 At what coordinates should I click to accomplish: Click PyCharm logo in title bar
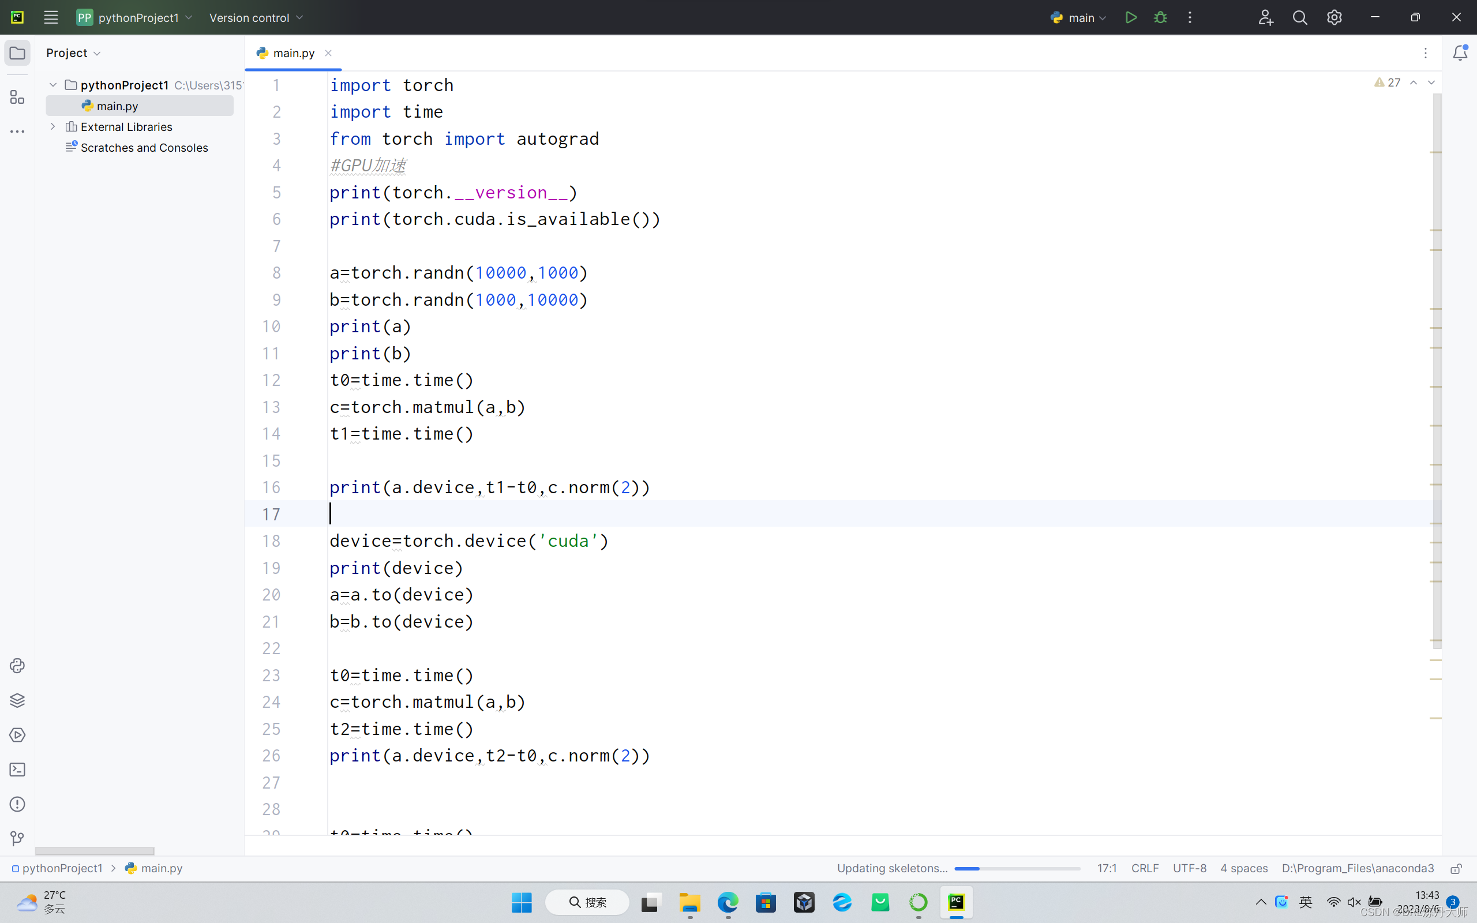[x=17, y=17]
